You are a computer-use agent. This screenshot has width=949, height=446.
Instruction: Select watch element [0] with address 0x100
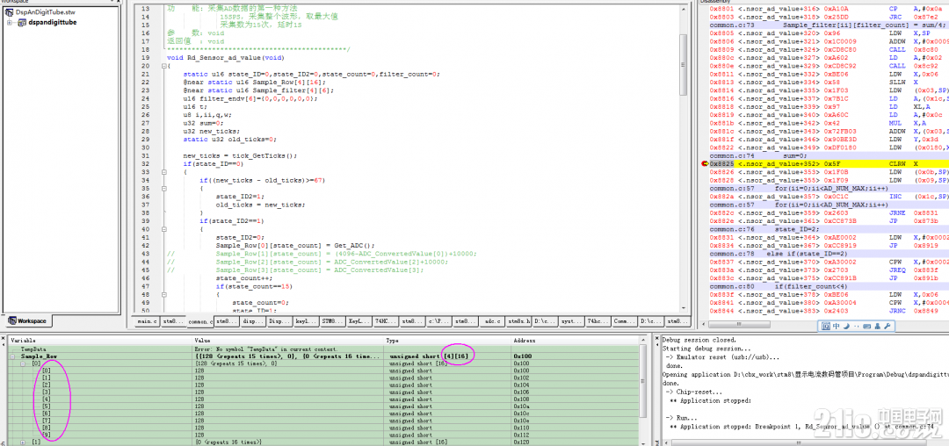[x=323, y=371]
